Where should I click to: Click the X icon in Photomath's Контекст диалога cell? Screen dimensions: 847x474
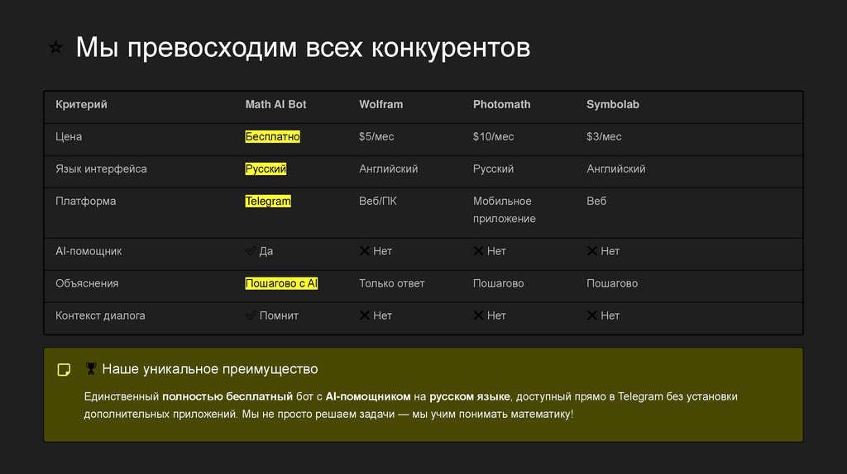point(479,315)
